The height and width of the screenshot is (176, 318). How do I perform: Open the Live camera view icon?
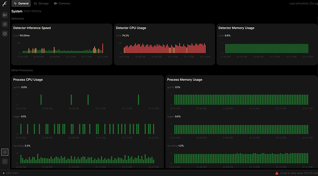click(x=5, y=15)
